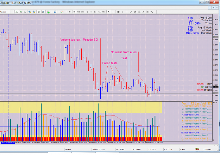Select the M1 timeframe

(x=70, y=12)
